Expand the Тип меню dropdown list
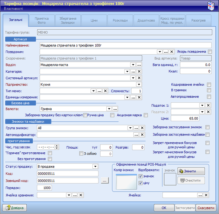The height and width of the screenshot is (214, 219). pos(94,91)
